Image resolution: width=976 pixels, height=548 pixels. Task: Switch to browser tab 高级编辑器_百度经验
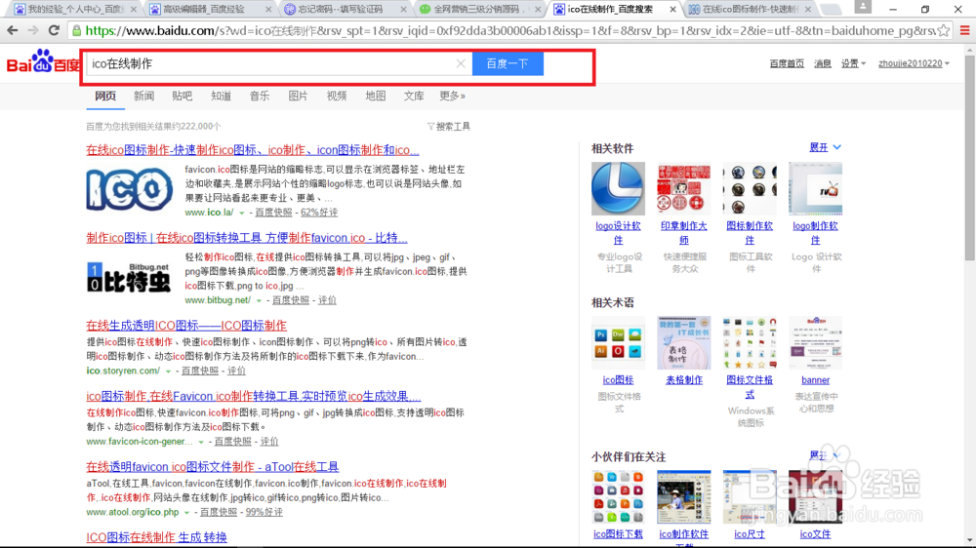211,10
